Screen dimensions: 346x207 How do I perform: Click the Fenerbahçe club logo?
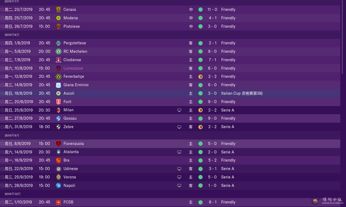coord(58,77)
